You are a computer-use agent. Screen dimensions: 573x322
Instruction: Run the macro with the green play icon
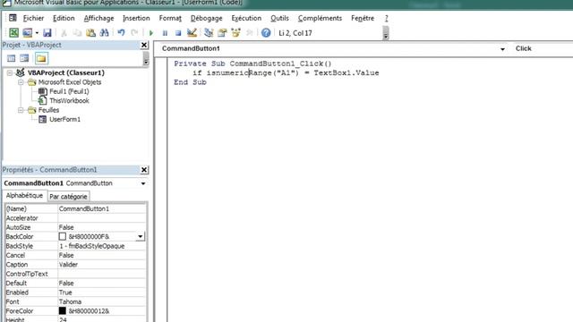point(151,33)
